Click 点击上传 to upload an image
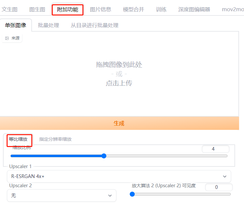244x207 pixels. coord(119,83)
